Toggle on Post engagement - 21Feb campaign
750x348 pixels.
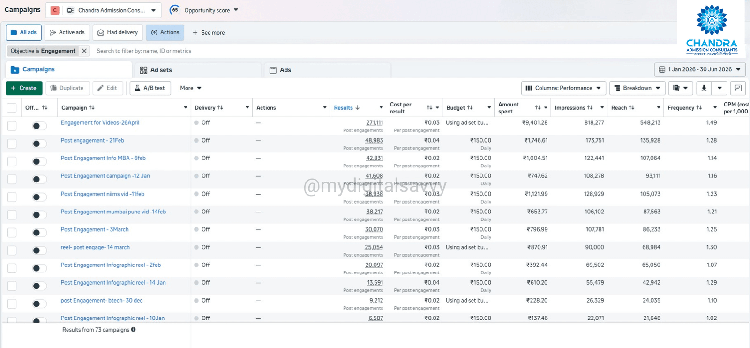click(39, 144)
